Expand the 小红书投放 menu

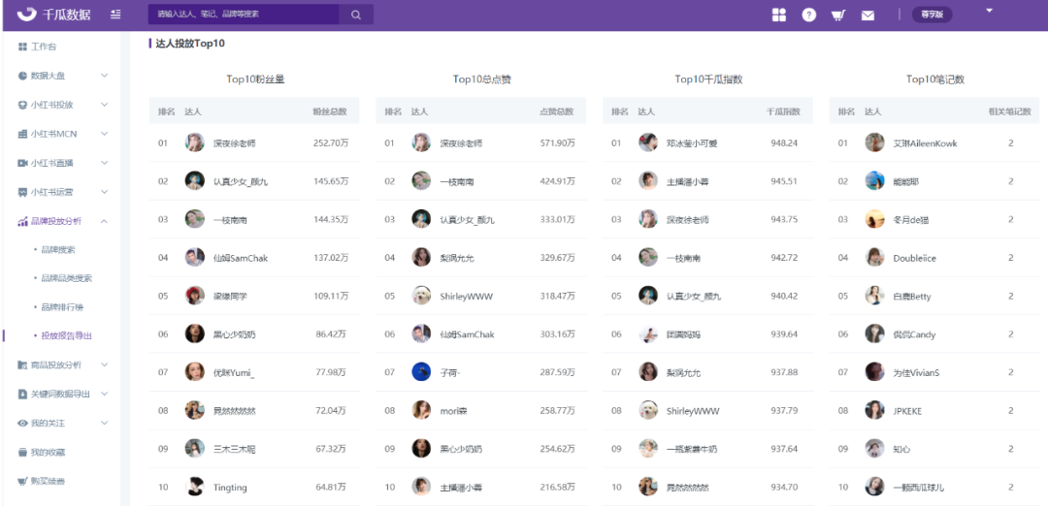pos(61,105)
